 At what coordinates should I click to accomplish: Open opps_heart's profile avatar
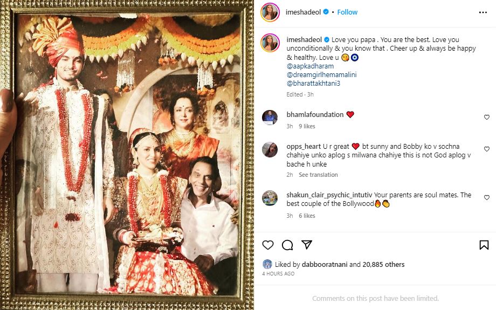(x=270, y=149)
